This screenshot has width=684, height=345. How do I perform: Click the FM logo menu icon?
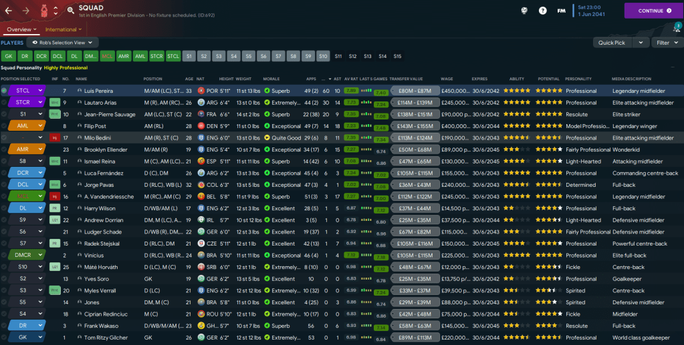coord(562,11)
